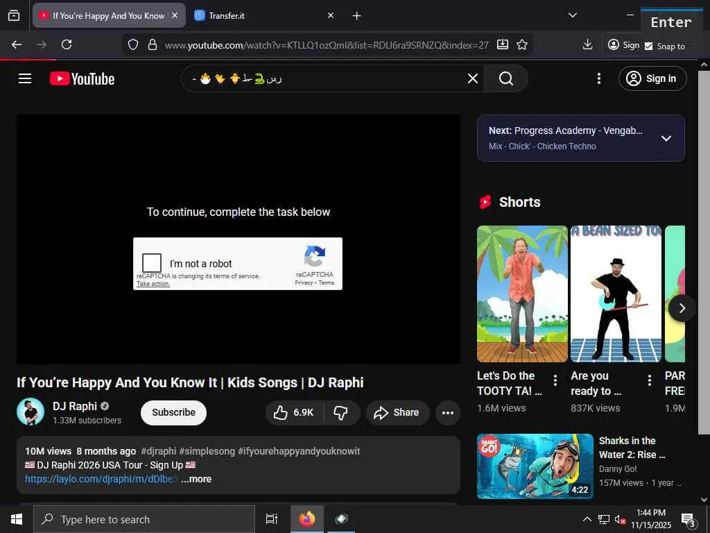
Task: Open Firefox View tab manager icon
Action: click(x=14, y=15)
